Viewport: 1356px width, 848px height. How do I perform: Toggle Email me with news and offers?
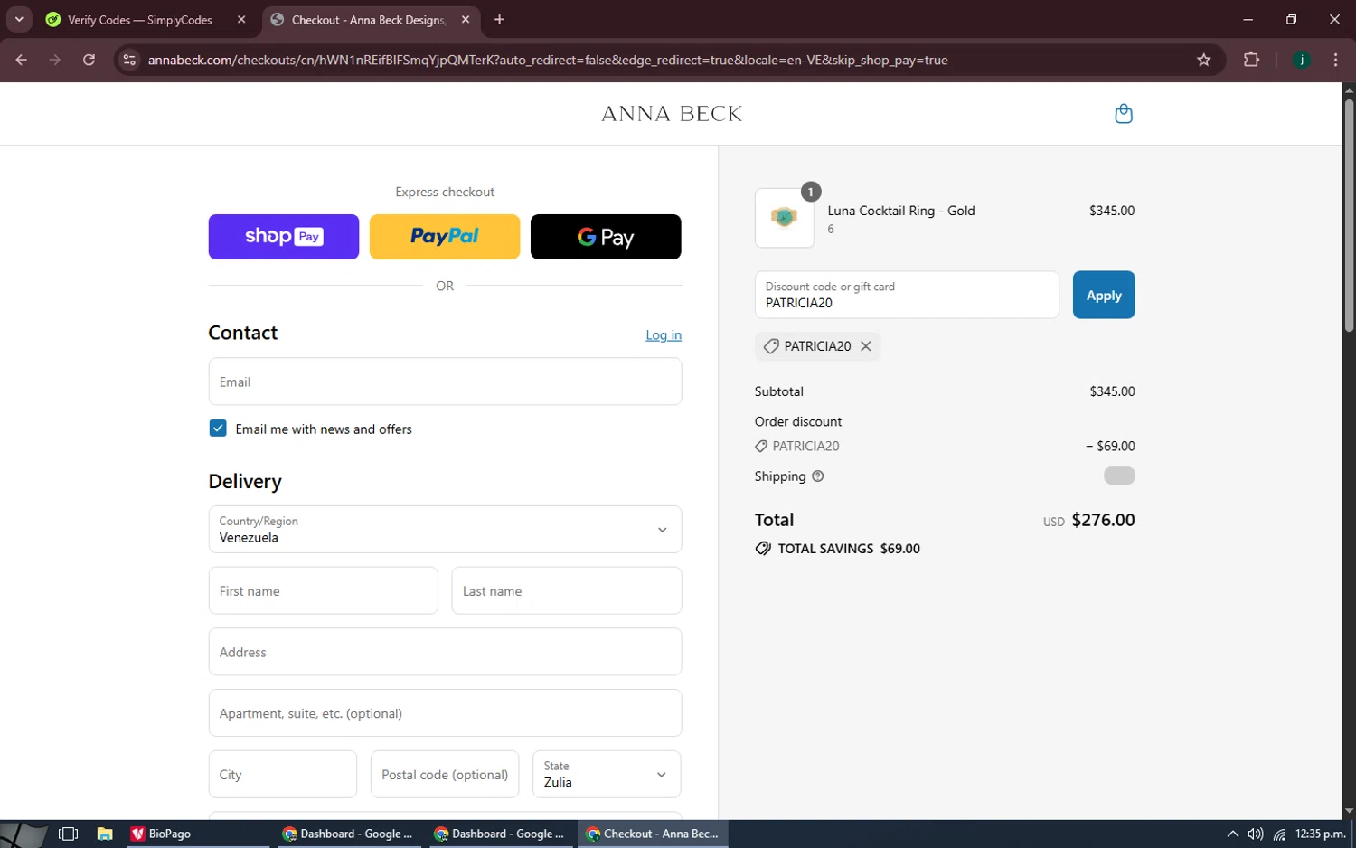click(x=218, y=429)
